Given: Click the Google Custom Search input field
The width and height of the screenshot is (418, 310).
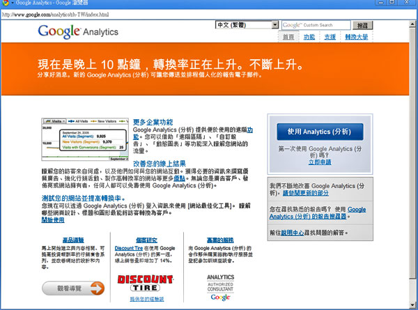Looking at the screenshot, I should tap(316, 25).
